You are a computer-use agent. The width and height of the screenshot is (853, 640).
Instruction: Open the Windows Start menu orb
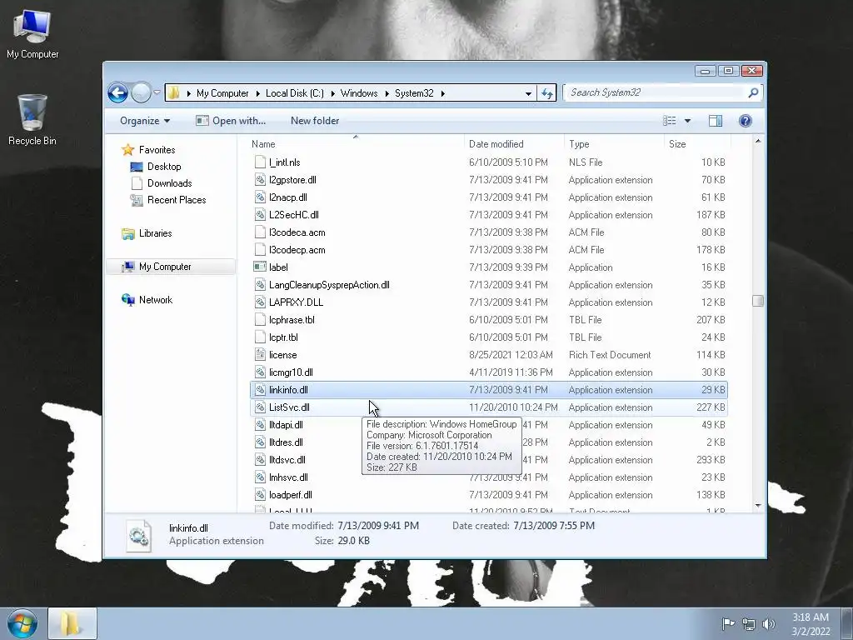click(x=22, y=623)
